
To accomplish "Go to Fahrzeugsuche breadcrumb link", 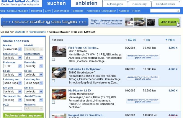I will [37, 32].
